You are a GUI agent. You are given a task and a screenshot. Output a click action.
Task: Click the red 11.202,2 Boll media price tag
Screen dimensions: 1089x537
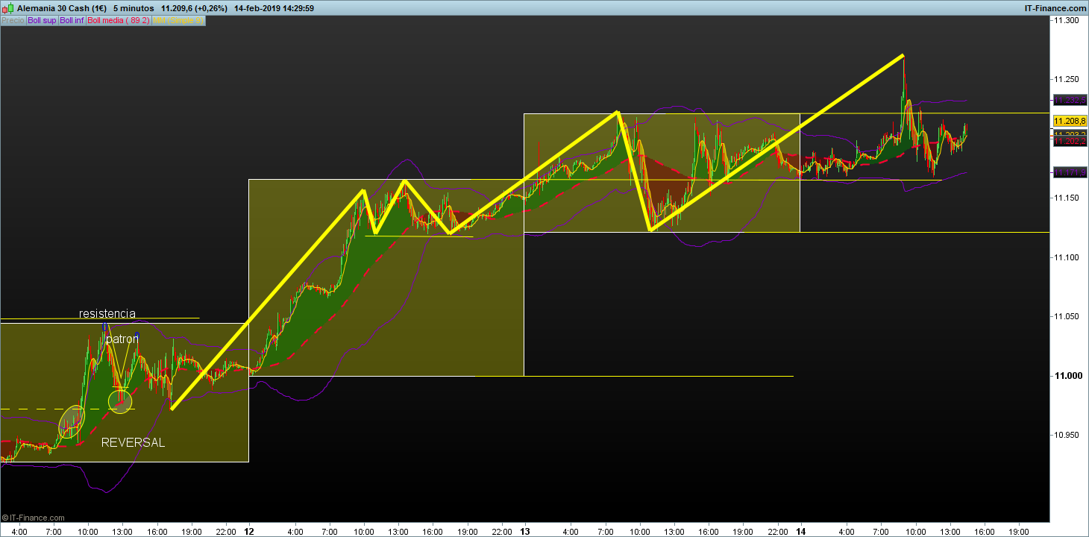pyautogui.click(x=1070, y=142)
